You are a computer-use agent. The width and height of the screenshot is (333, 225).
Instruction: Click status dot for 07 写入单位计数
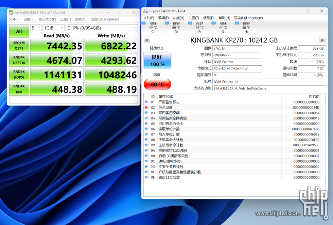point(146,134)
